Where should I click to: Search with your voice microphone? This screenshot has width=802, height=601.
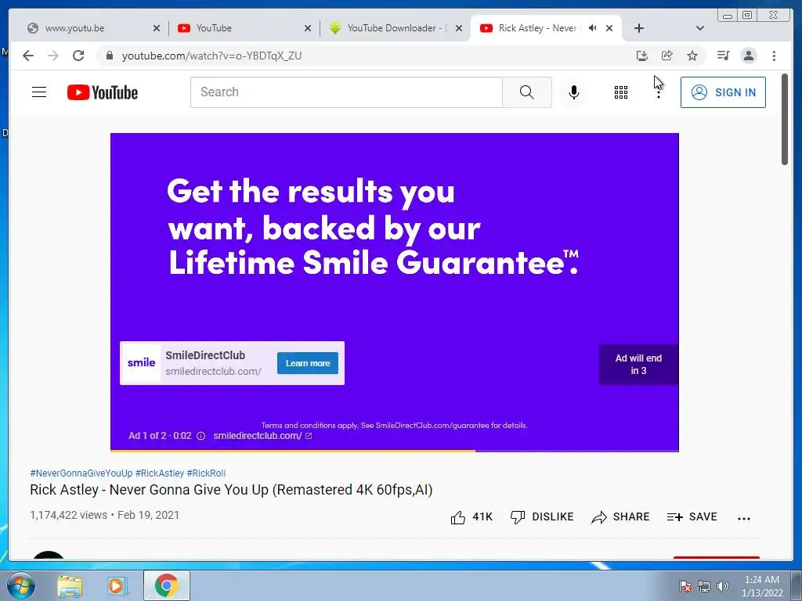pyautogui.click(x=574, y=92)
